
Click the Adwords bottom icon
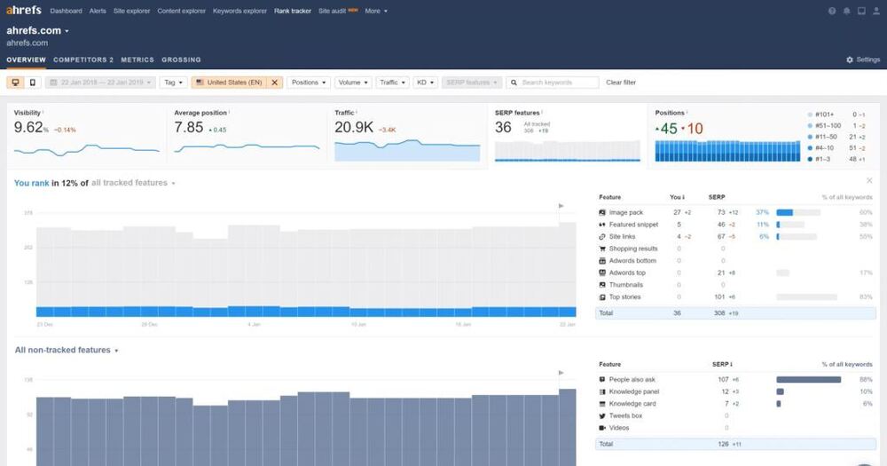point(602,260)
